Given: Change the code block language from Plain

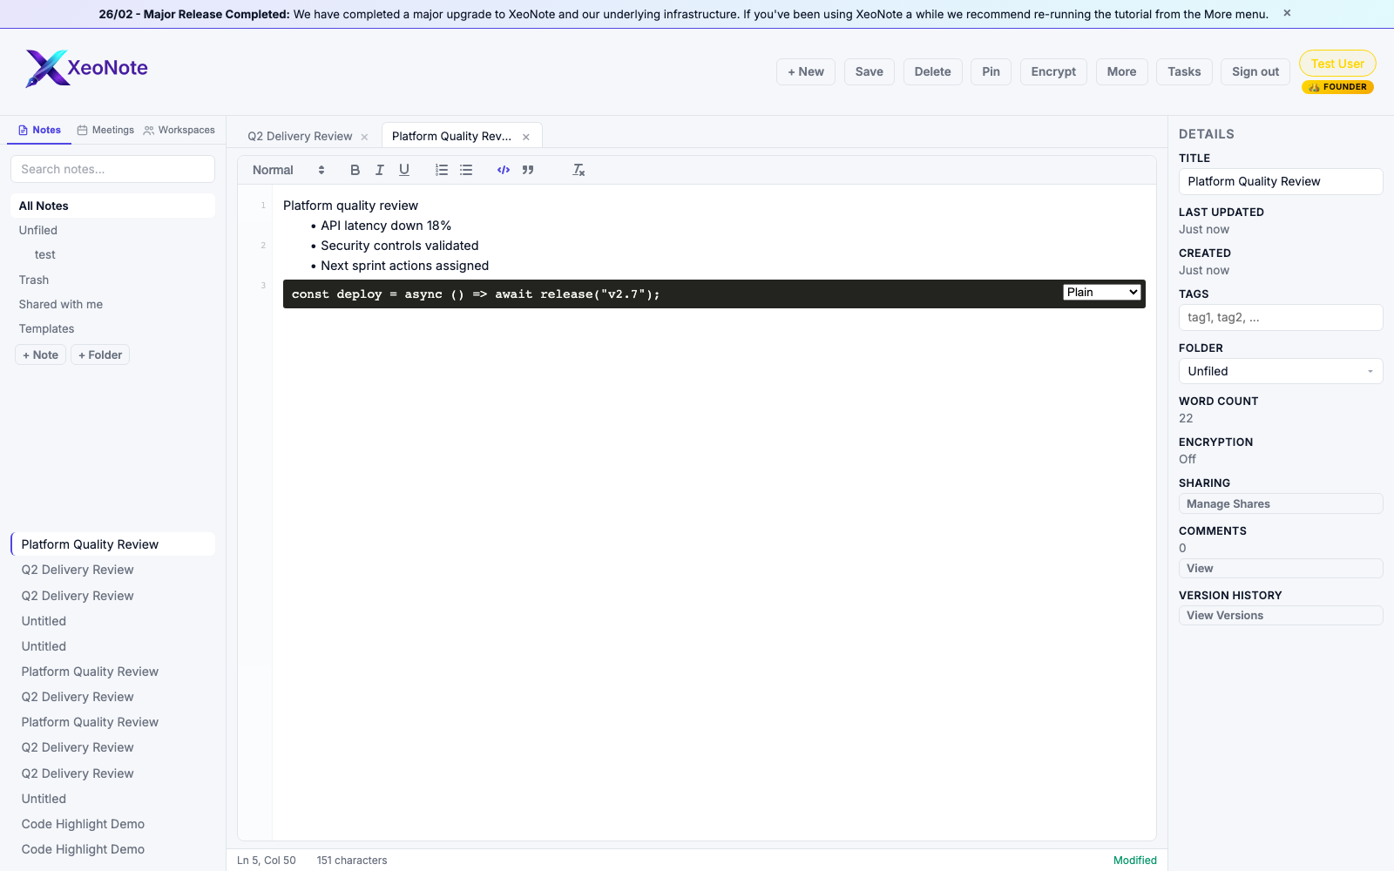Looking at the screenshot, I should pos(1101,292).
